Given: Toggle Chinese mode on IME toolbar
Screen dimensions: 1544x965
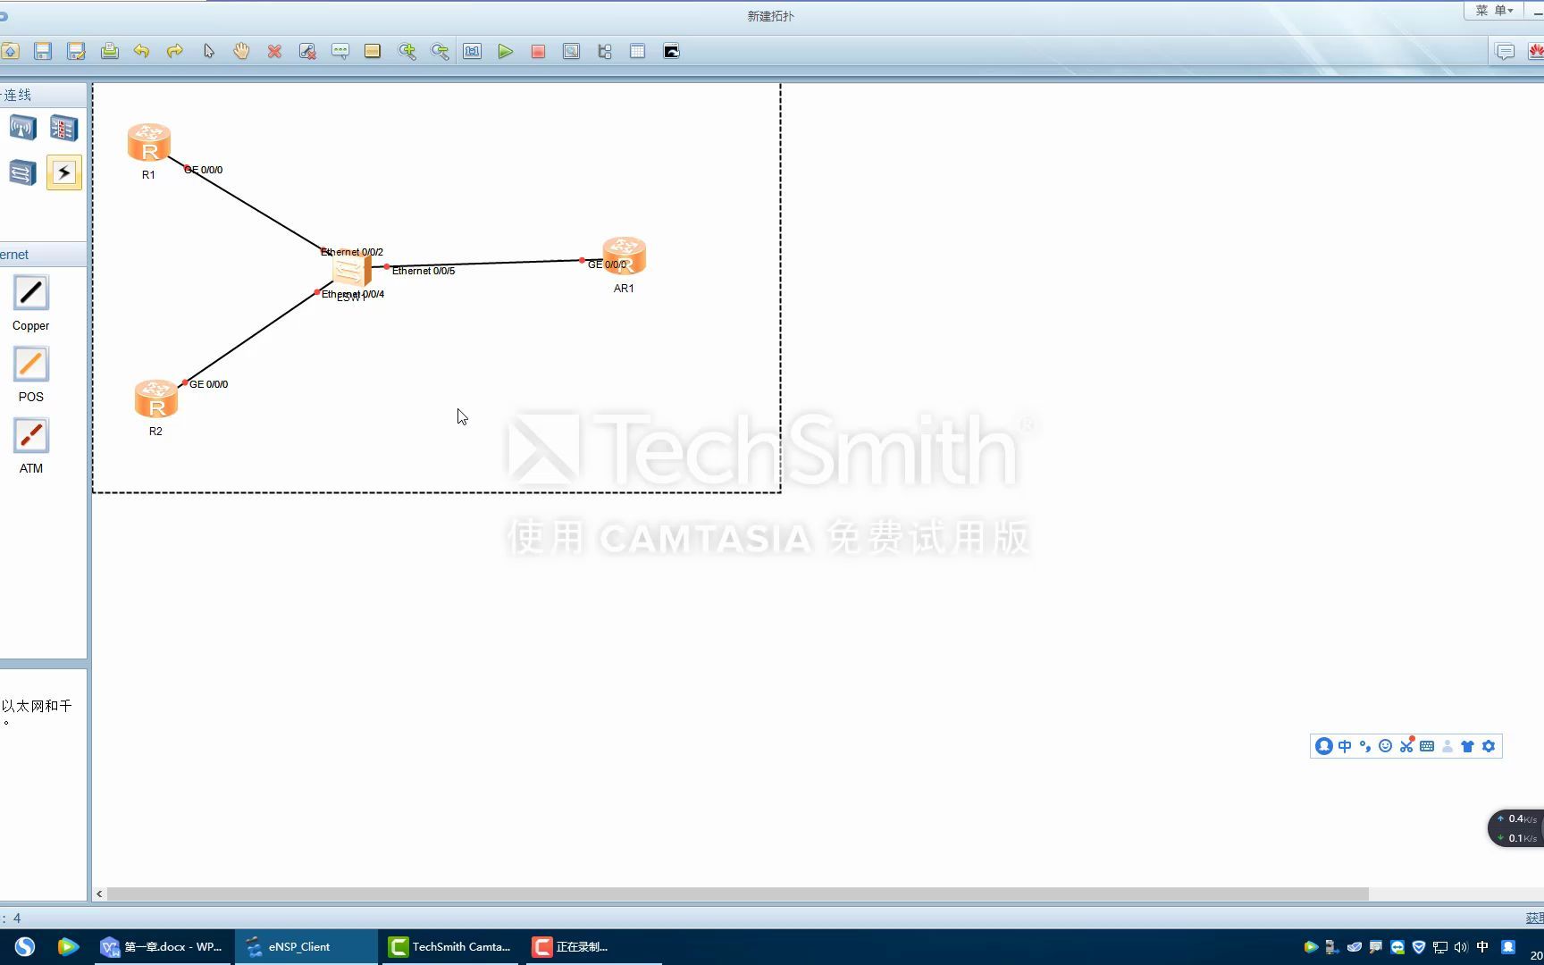Looking at the screenshot, I should coord(1345,746).
